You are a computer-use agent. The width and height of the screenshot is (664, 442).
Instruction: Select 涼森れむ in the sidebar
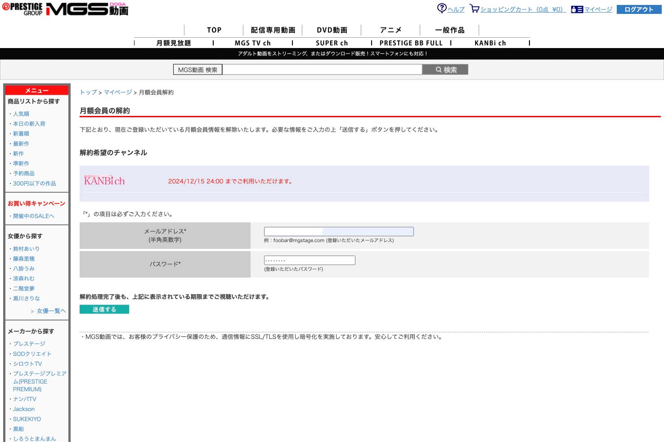(x=24, y=278)
